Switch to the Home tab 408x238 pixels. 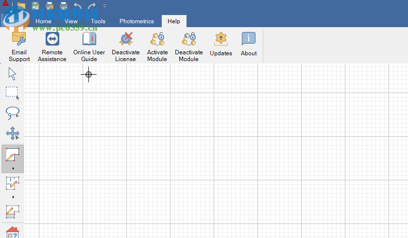(x=43, y=21)
